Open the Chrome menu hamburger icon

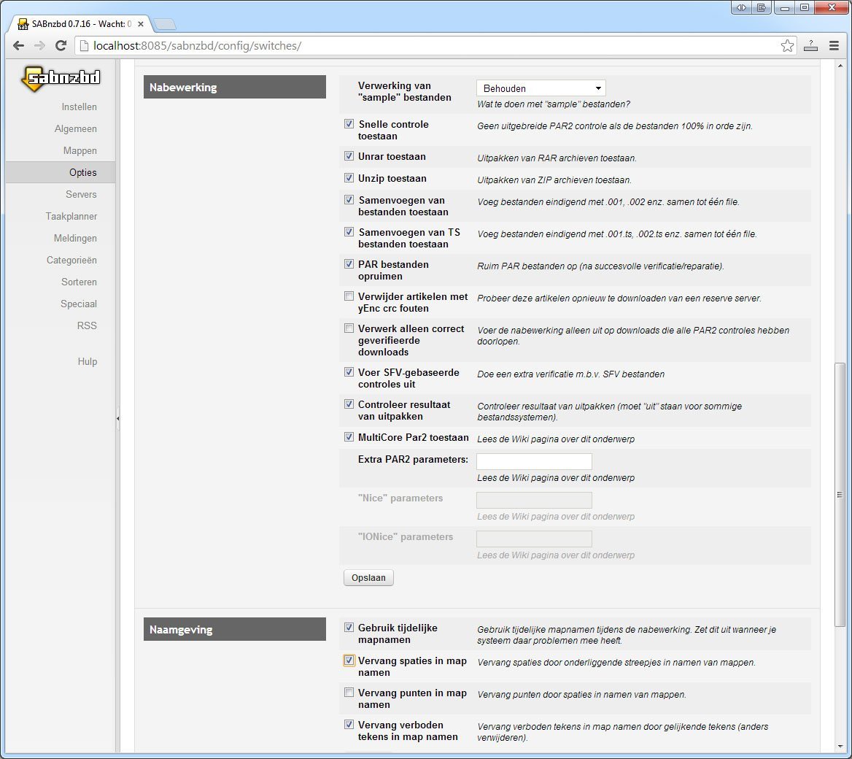[834, 46]
